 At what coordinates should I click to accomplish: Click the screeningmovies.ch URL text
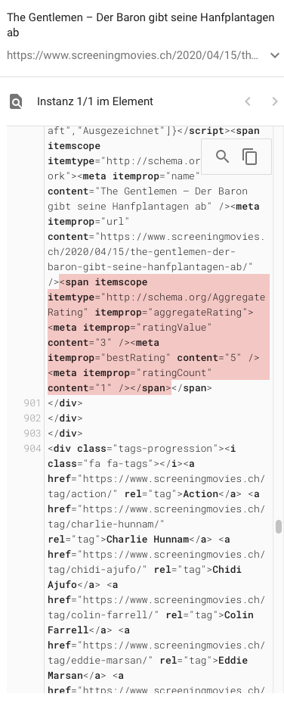(133, 55)
